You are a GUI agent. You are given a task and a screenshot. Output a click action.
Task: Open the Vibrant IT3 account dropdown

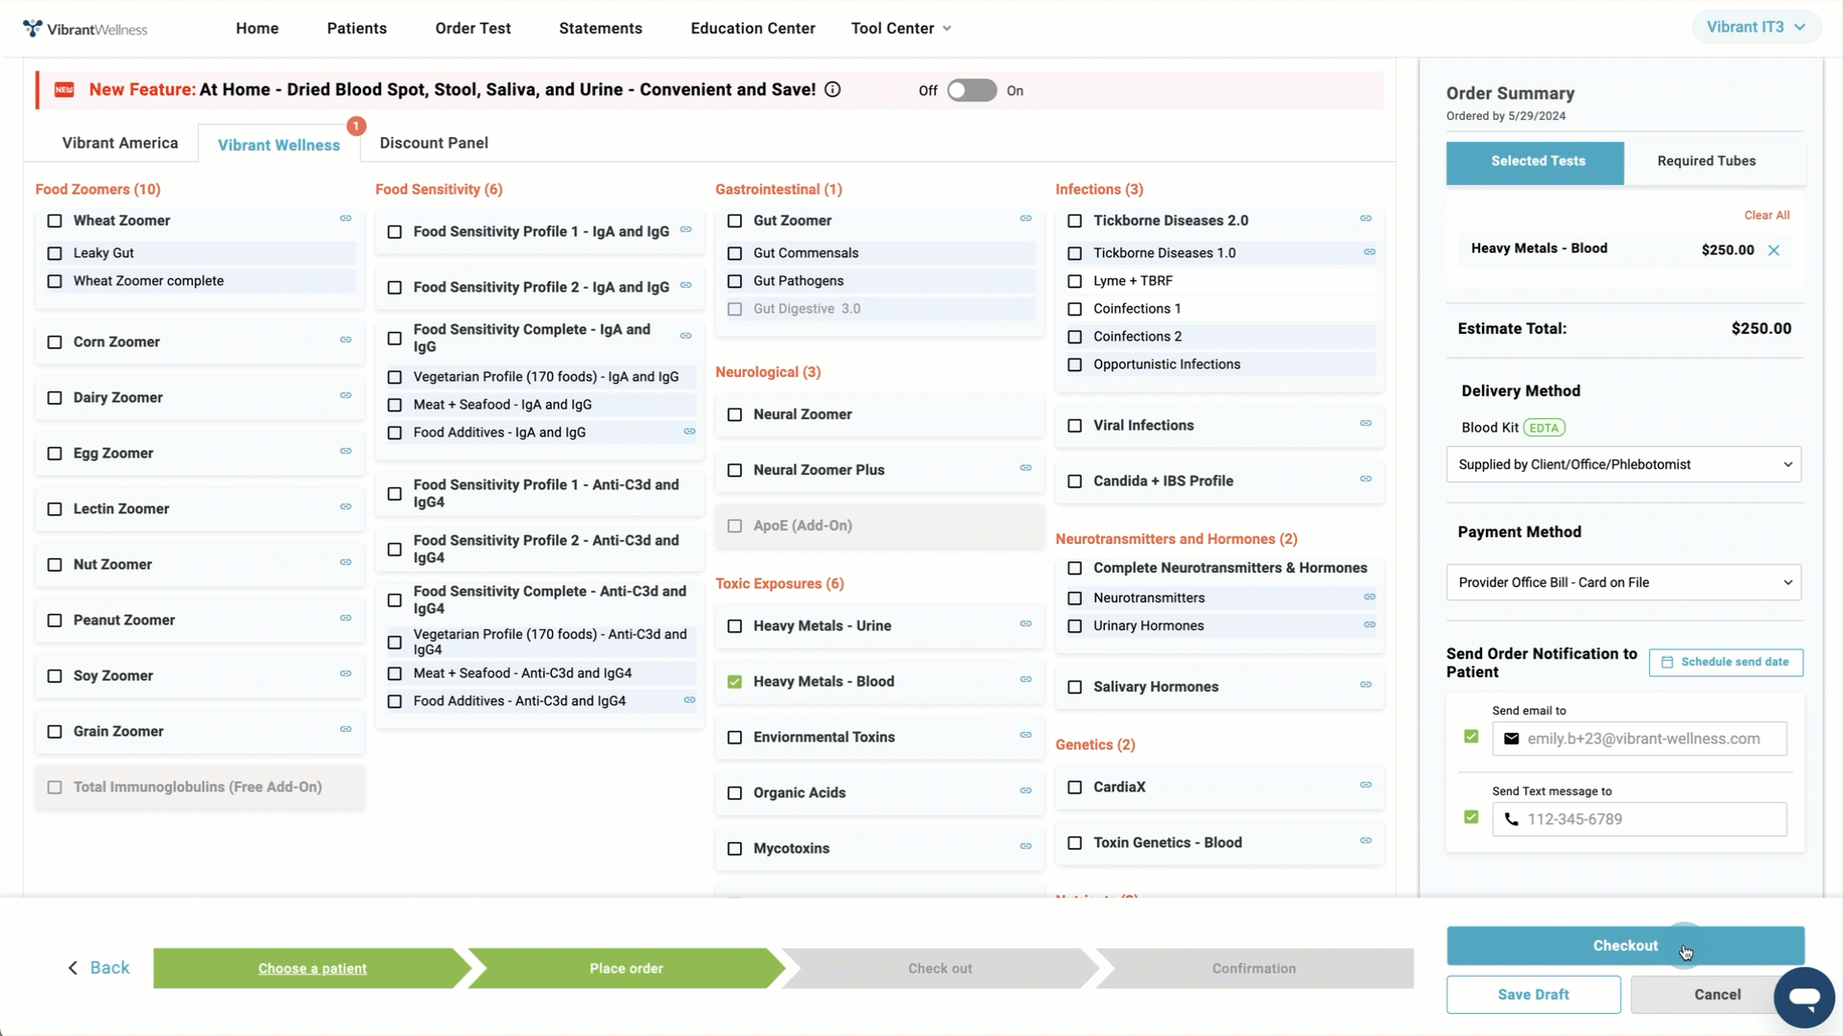coord(1756,27)
